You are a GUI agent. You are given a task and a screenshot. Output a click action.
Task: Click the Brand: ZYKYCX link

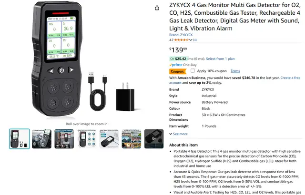pos(181,35)
